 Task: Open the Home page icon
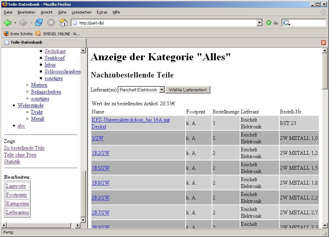63,22
